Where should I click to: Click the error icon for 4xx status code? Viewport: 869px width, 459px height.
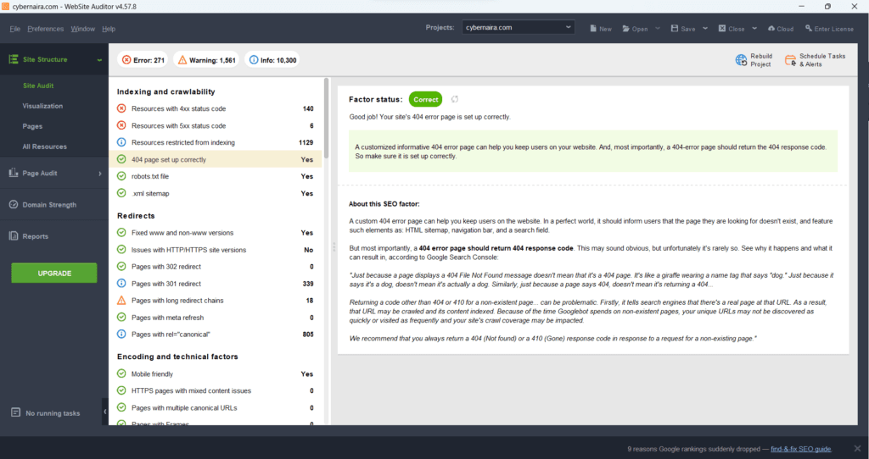point(121,108)
